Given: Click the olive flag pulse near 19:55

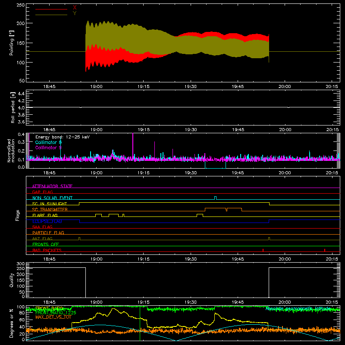Looking at the screenshot, I should [269, 238].
